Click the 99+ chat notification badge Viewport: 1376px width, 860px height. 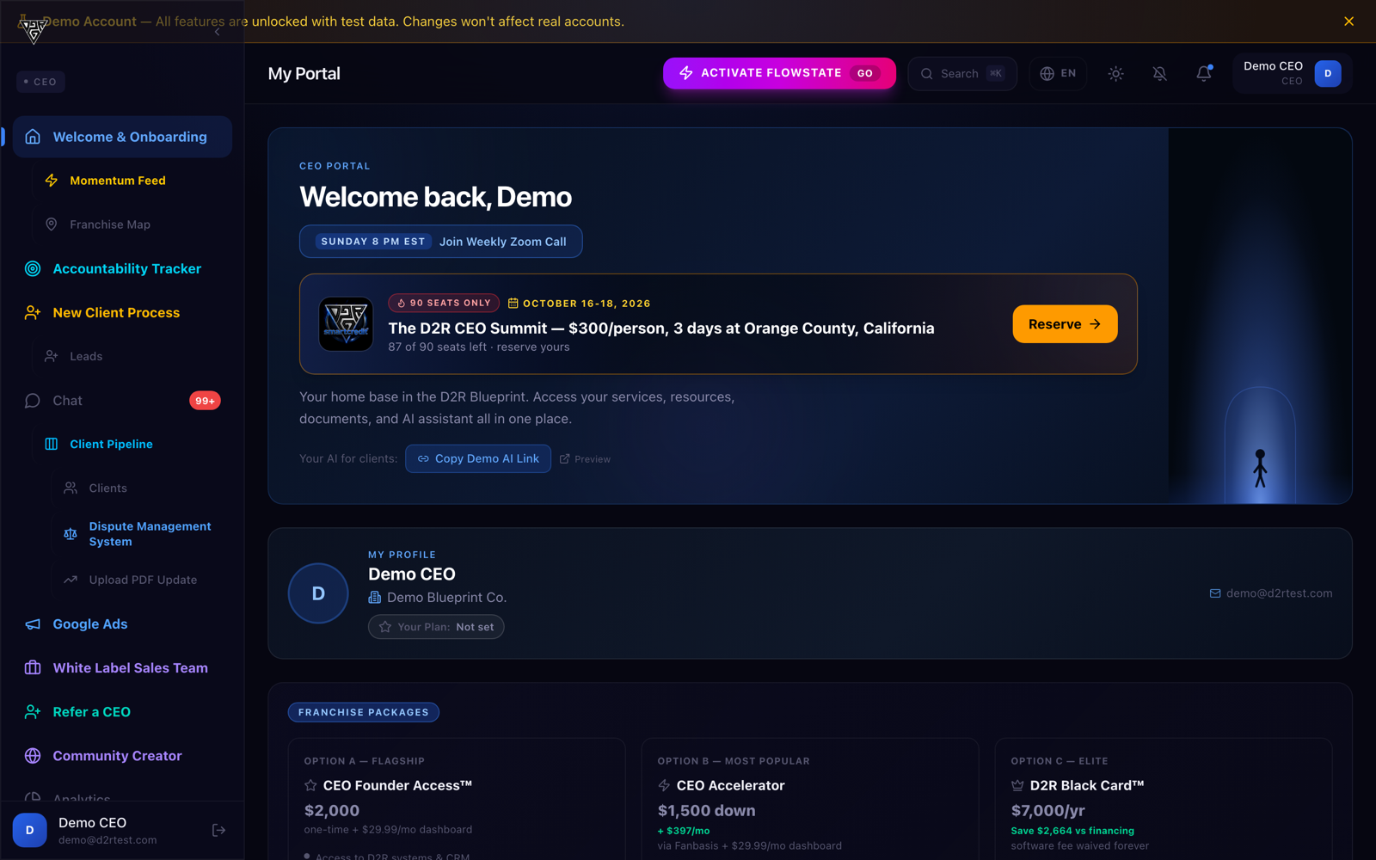(205, 401)
